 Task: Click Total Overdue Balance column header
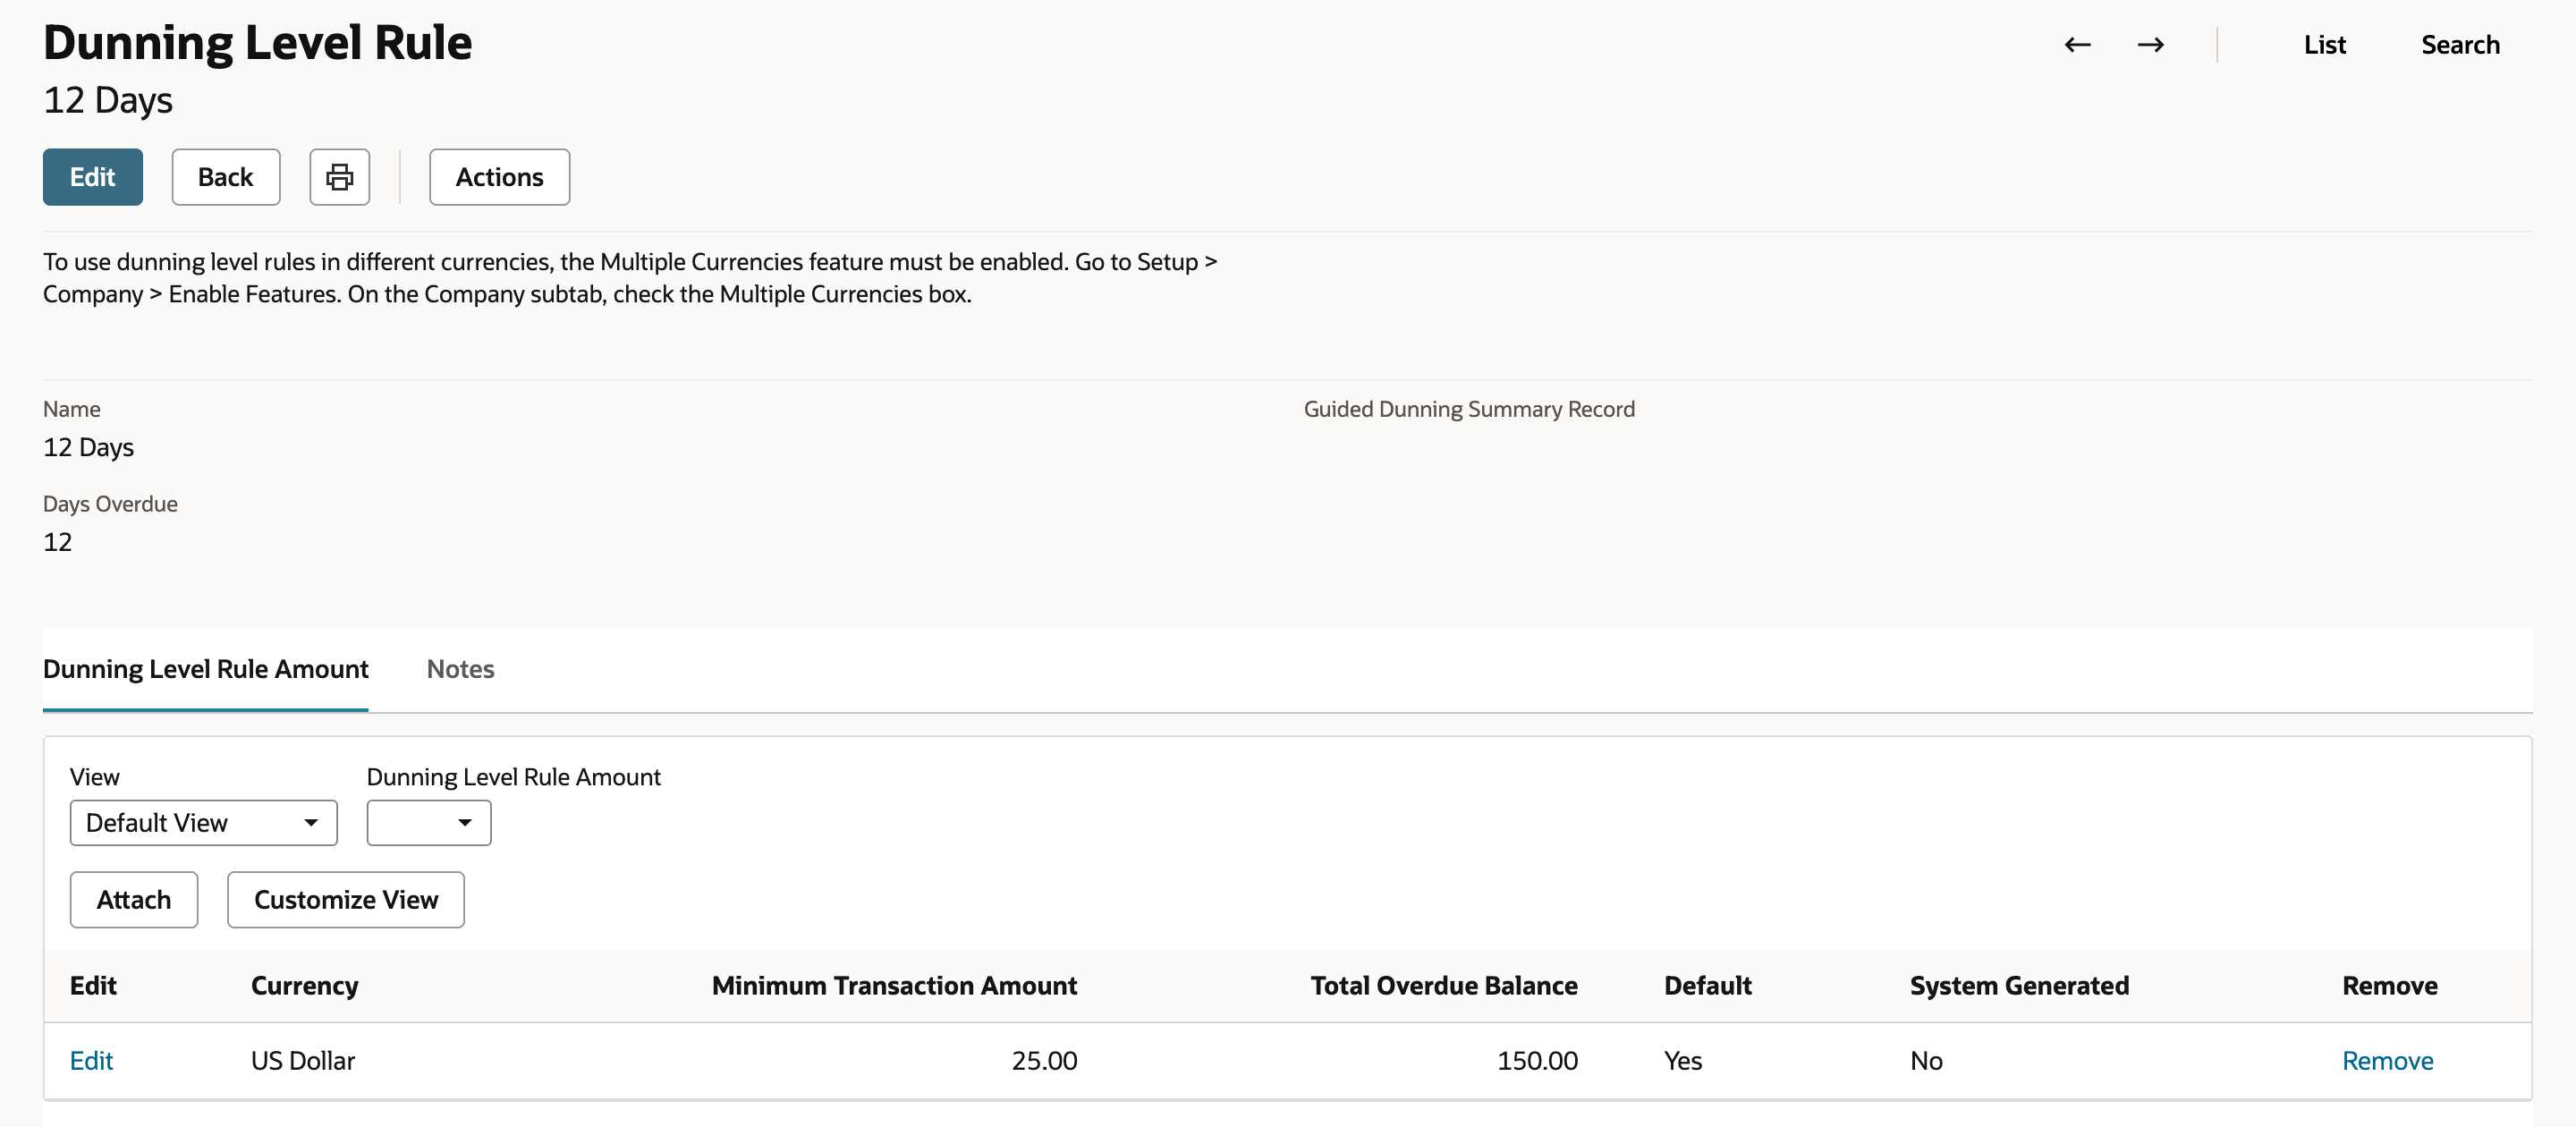click(1444, 985)
